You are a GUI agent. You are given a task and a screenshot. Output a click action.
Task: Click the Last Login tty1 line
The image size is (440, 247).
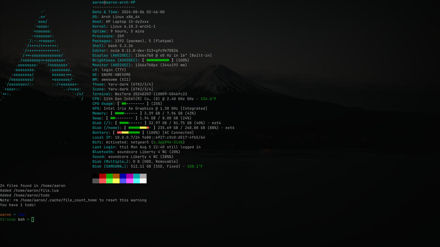[147, 147]
